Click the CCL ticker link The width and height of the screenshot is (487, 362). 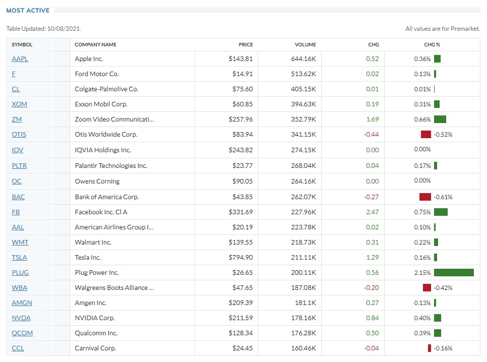18,348
